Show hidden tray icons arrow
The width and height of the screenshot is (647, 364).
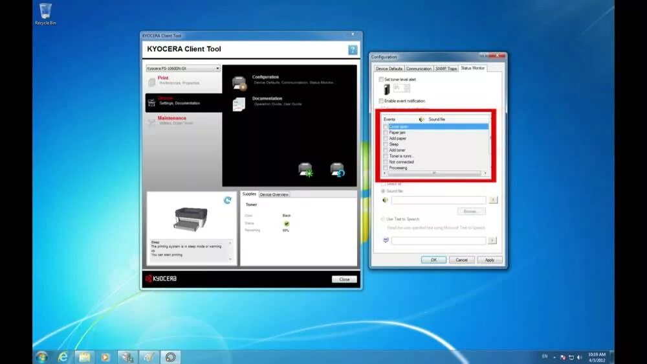click(x=554, y=358)
